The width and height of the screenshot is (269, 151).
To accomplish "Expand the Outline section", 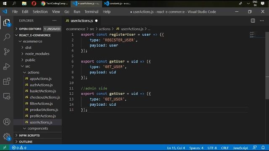I will point(26,142).
